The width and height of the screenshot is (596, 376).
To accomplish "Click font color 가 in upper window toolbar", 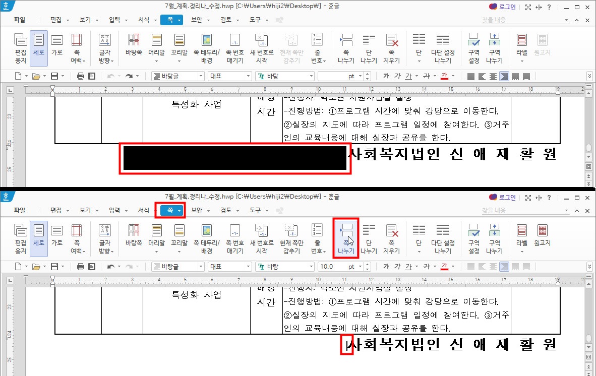I will click(x=444, y=76).
